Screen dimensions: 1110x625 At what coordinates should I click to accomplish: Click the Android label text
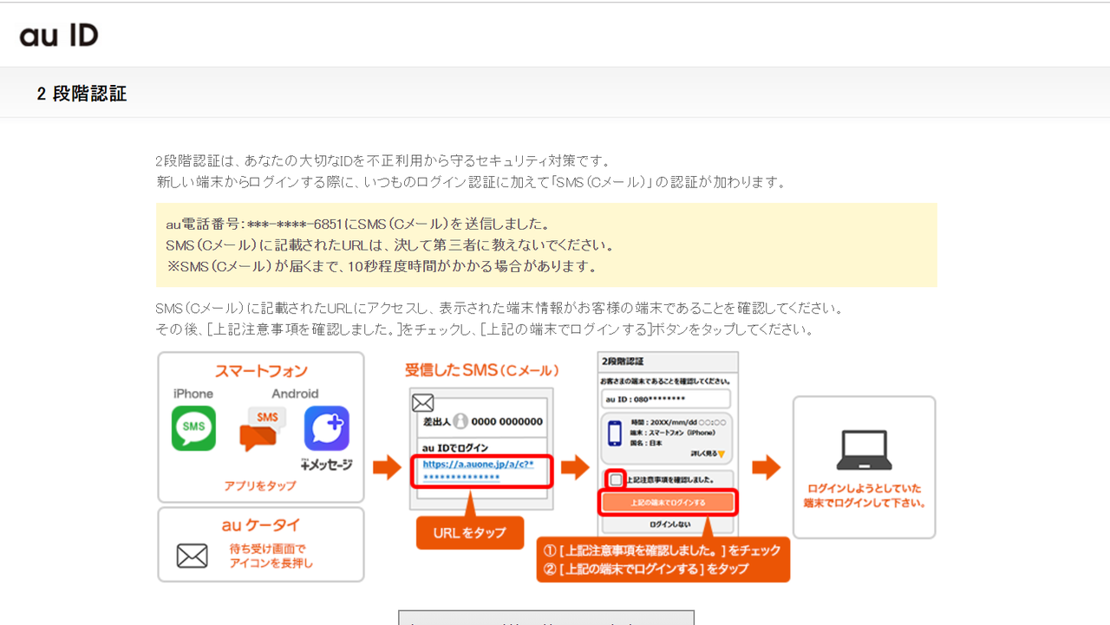click(295, 394)
